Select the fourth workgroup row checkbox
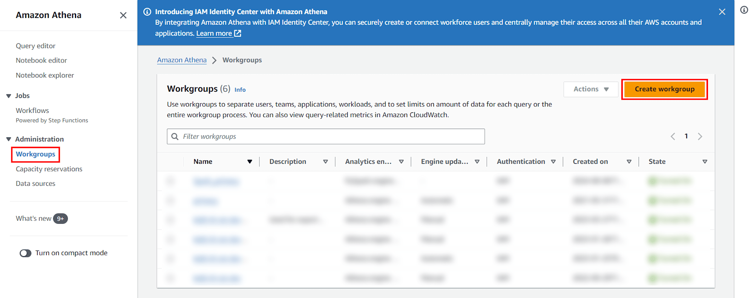Viewport: 754px width, 298px height. (x=171, y=239)
